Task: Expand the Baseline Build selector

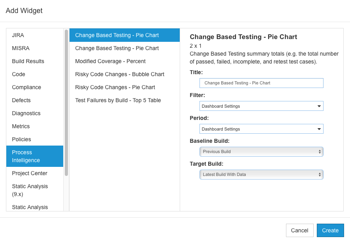Action: coord(262,151)
